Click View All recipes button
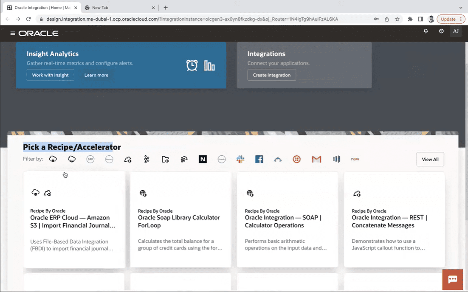Viewport: 468px width, 292px height. click(430, 159)
